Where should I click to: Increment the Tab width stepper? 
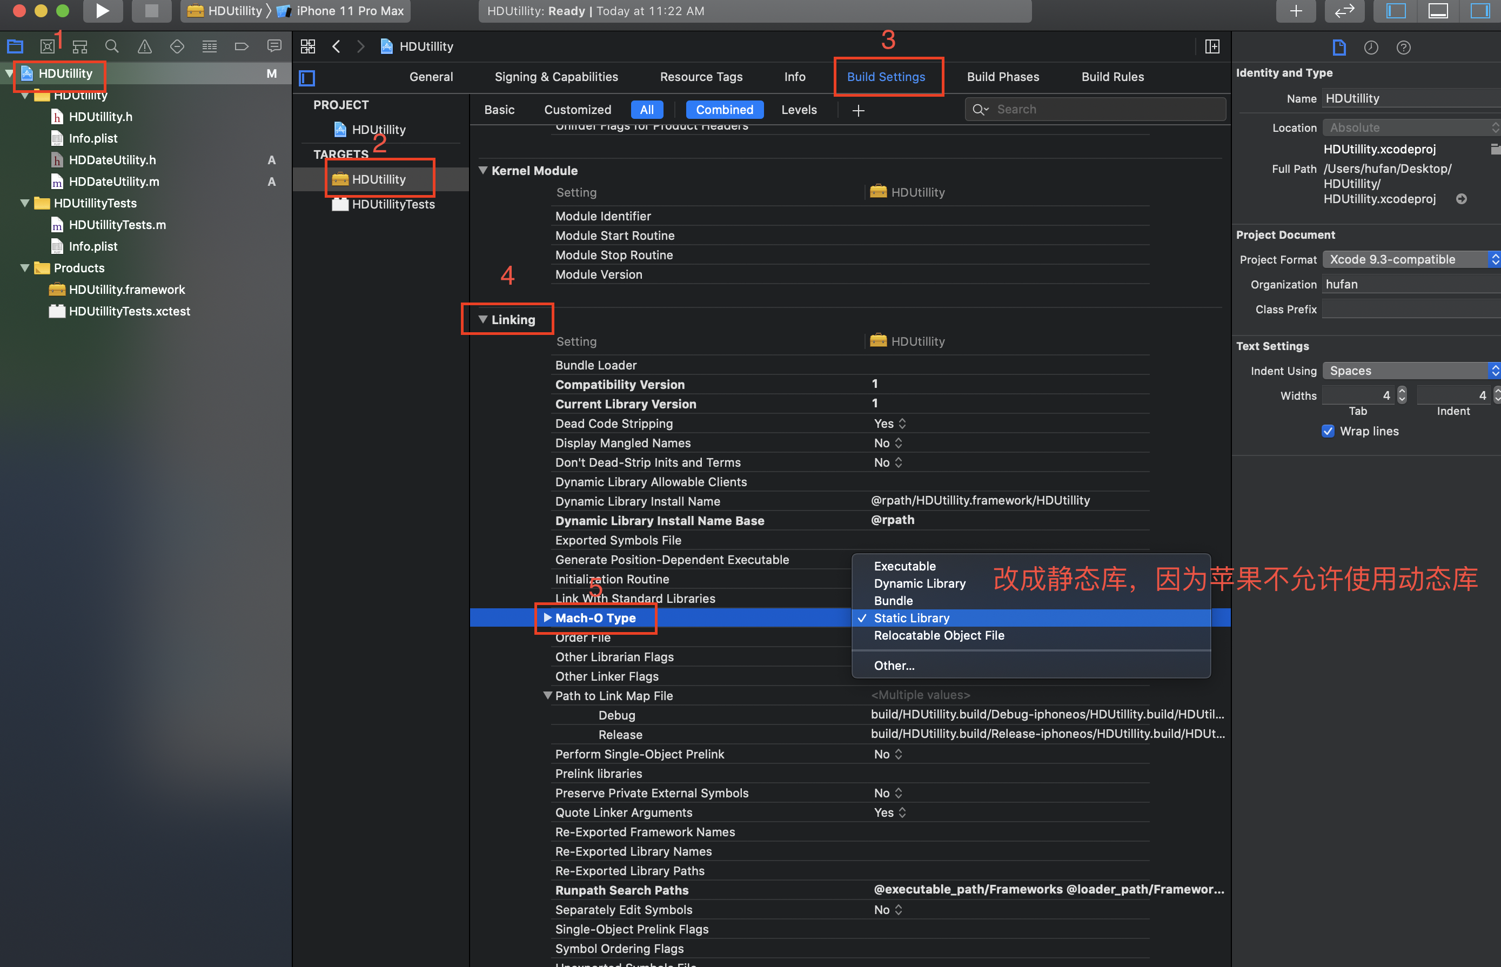pos(1402,391)
